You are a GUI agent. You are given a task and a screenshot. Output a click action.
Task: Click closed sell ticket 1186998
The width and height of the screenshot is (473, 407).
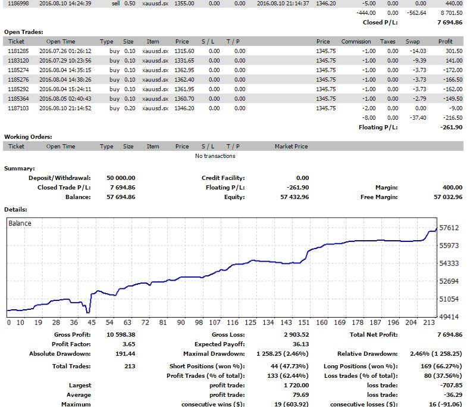coord(18,4)
